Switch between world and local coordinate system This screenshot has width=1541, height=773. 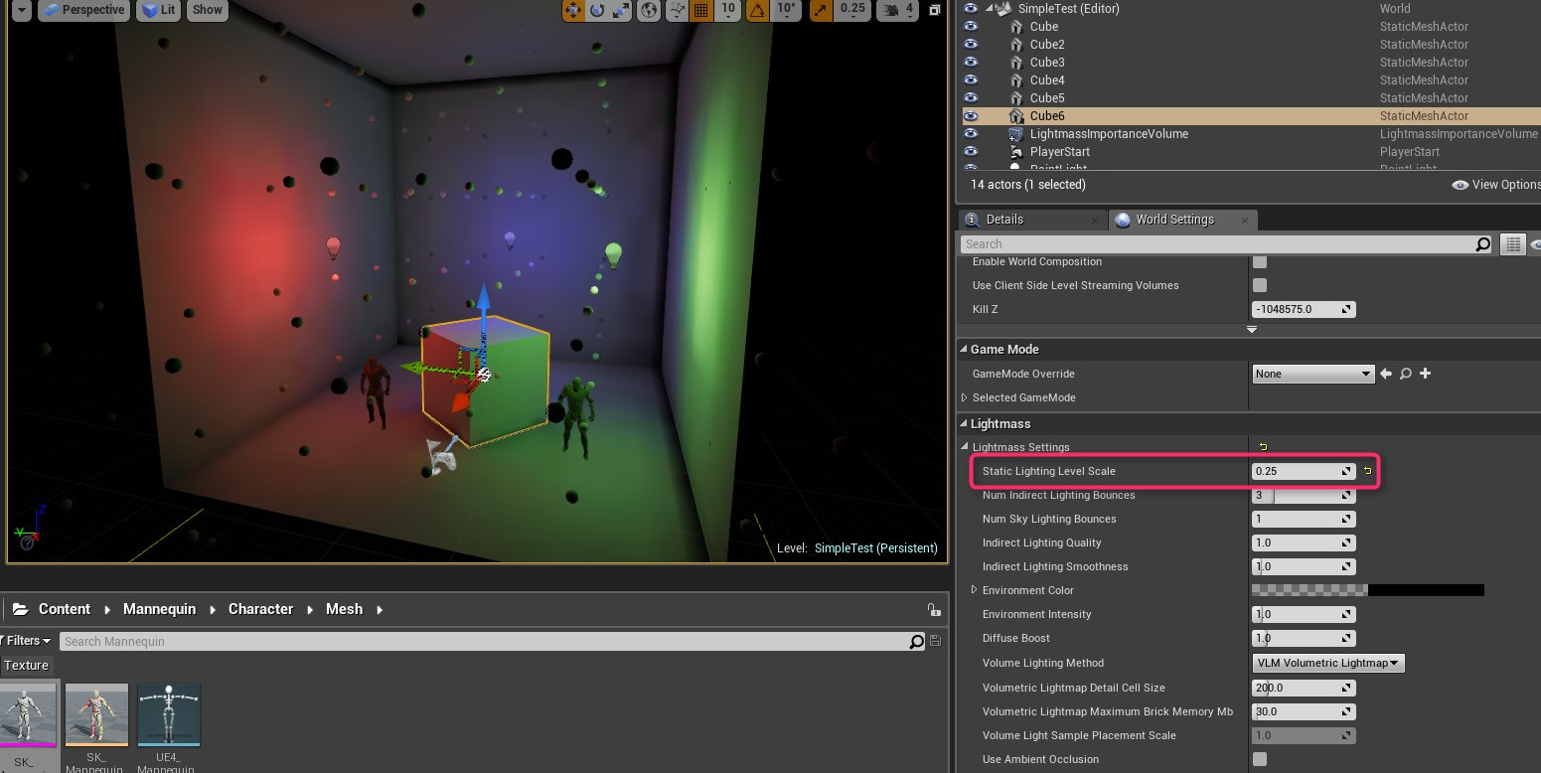[x=648, y=10]
